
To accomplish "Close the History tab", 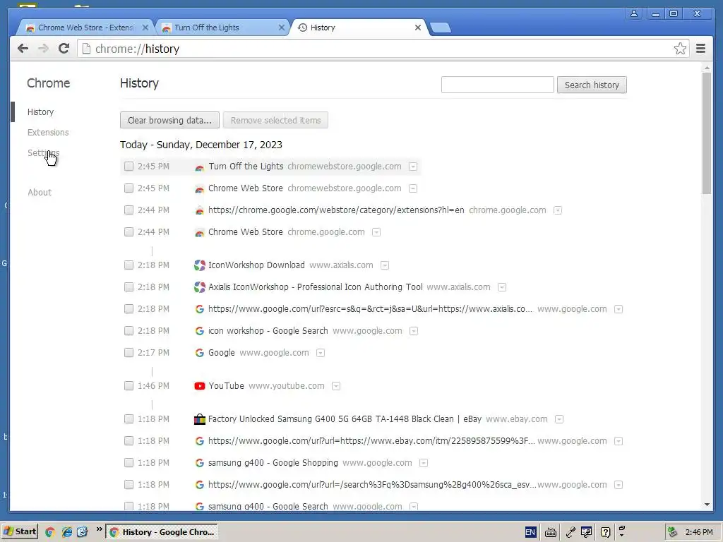I will coord(418,28).
